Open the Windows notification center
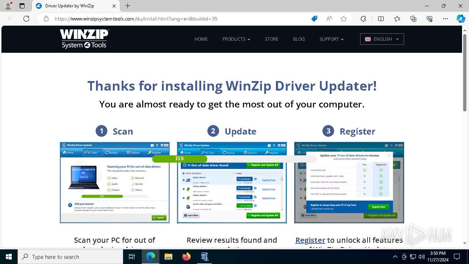 coord(457,257)
